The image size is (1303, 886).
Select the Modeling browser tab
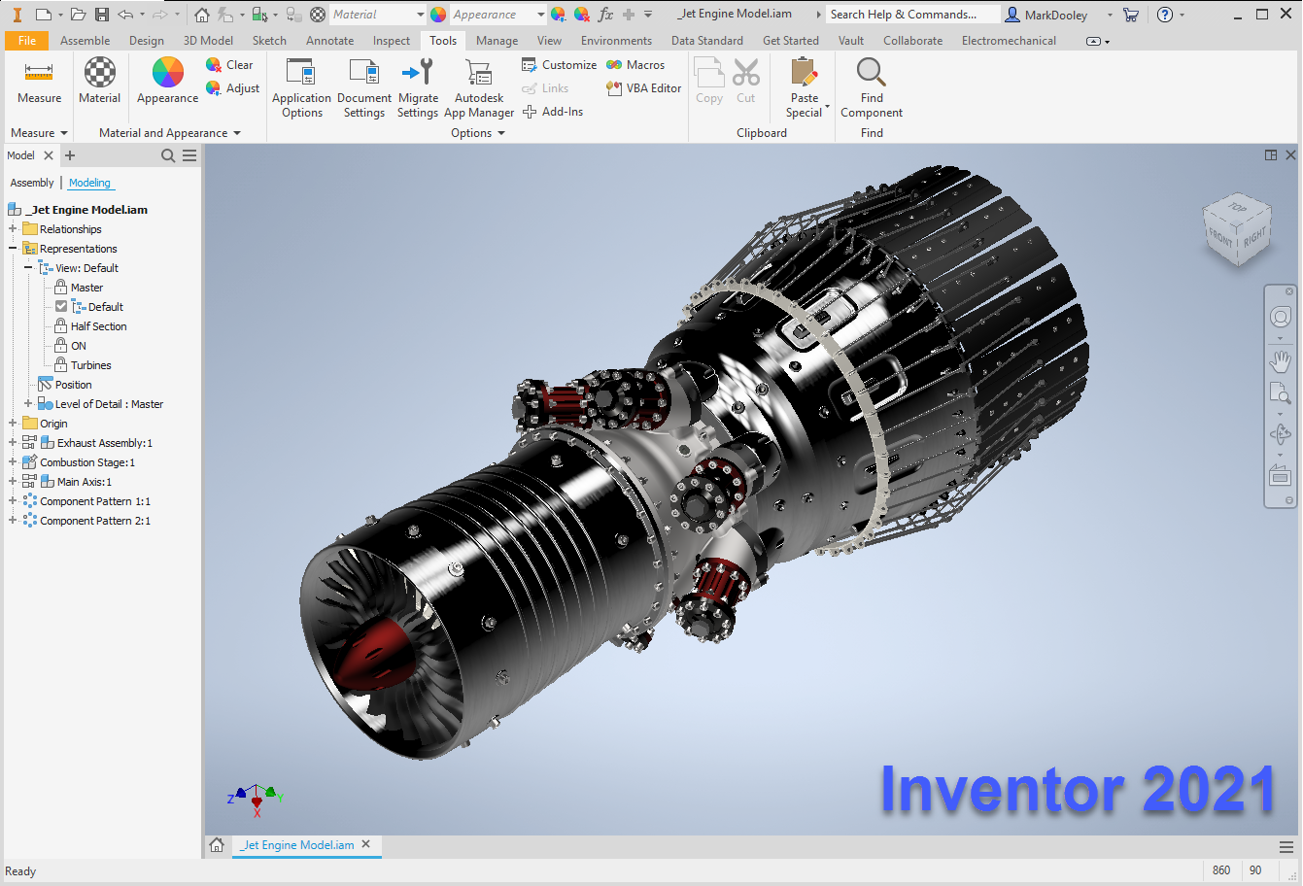coord(89,183)
